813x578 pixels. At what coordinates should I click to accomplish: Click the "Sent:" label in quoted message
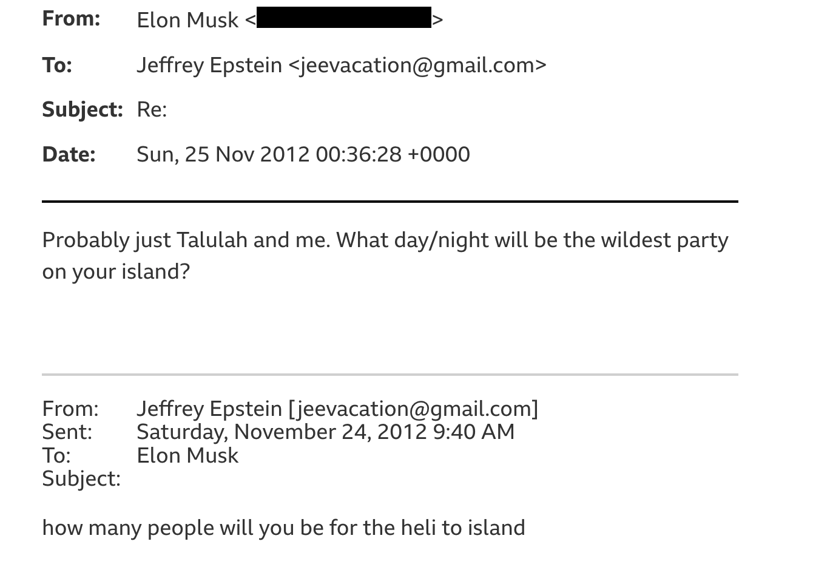(x=67, y=432)
